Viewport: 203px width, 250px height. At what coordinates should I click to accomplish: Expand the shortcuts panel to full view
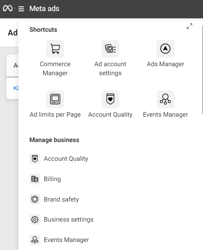pyautogui.click(x=189, y=26)
